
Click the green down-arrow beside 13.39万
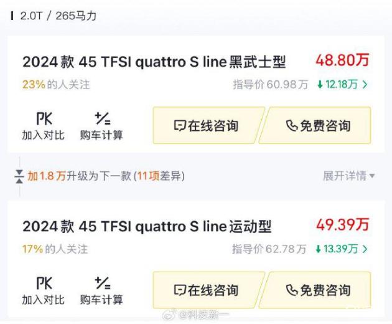319,249
